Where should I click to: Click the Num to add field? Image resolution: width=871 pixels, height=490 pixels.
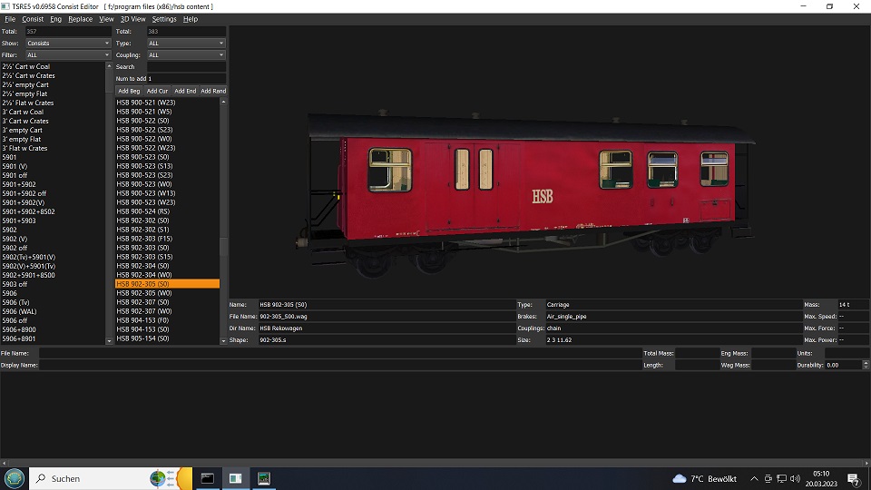pos(186,78)
